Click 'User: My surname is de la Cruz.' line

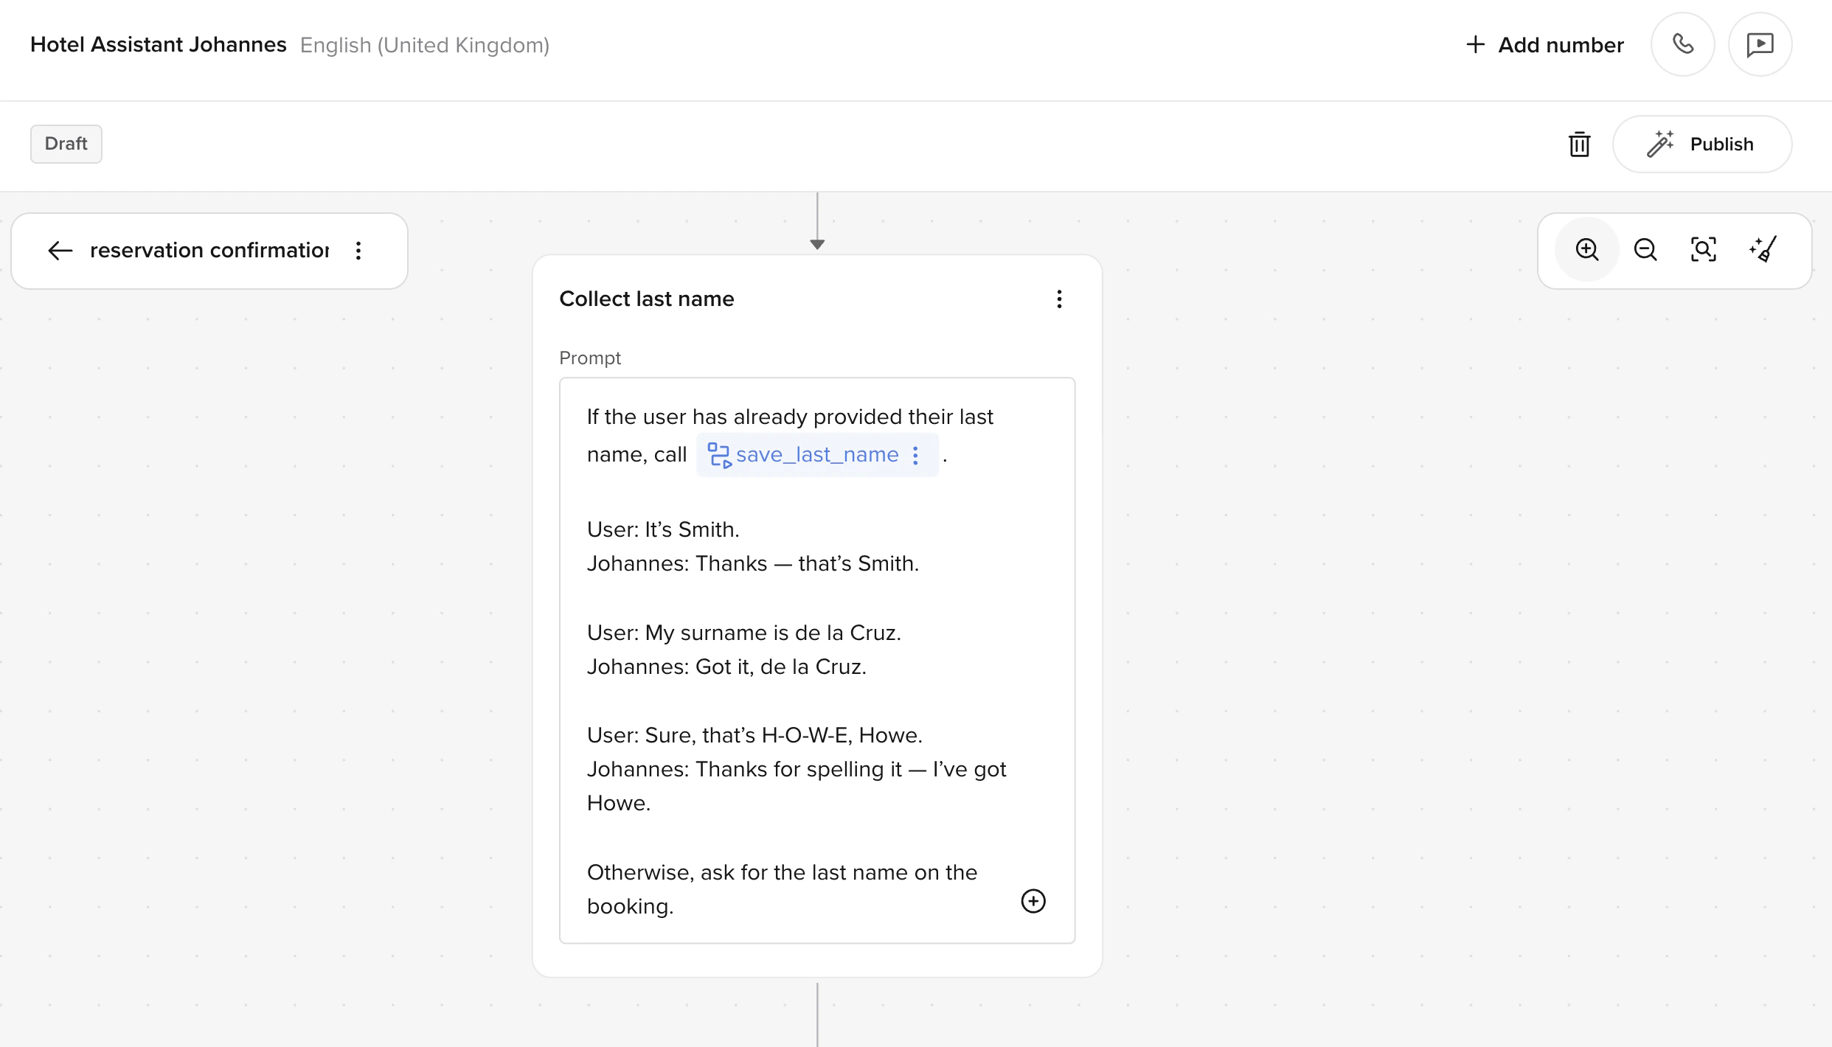pyautogui.click(x=743, y=633)
